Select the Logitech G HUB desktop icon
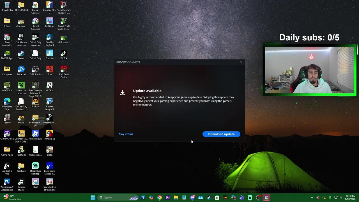This screenshot has height=202, width=359. 7,169
